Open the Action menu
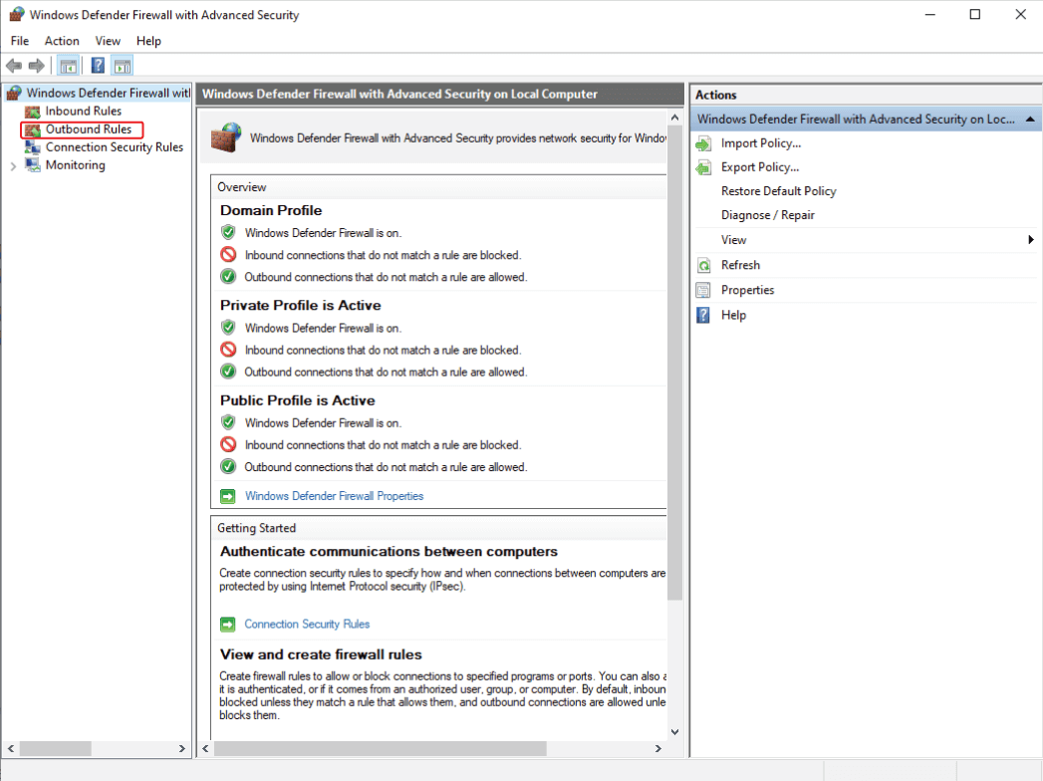Screen dimensions: 1043x781 pyautogui.click(x=62, y=41)
